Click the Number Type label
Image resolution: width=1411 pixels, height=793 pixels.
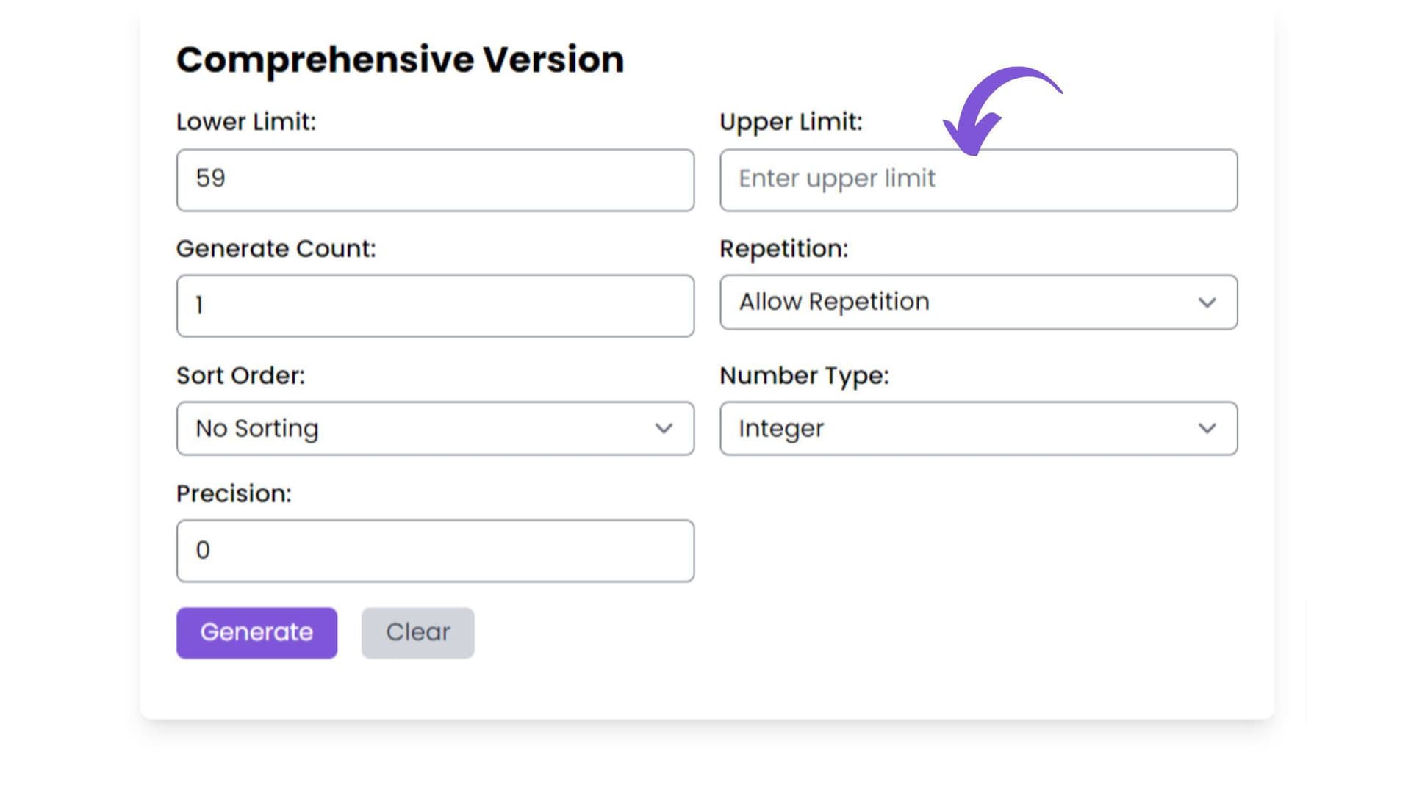click(x=804, y=376)
